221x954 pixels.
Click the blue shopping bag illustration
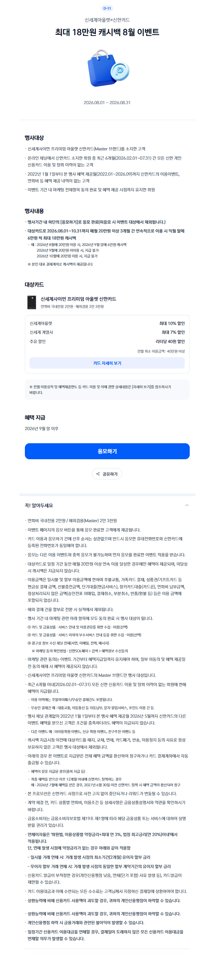[102, 69]
